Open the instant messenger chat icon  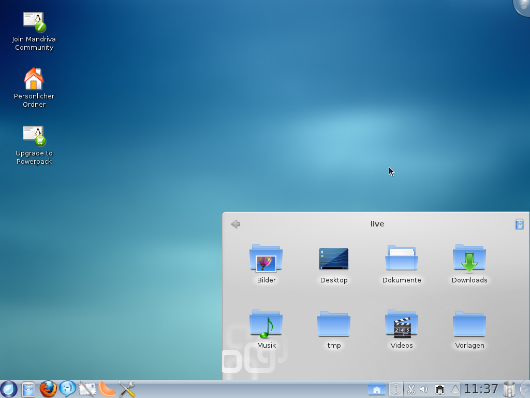(68, 389)
